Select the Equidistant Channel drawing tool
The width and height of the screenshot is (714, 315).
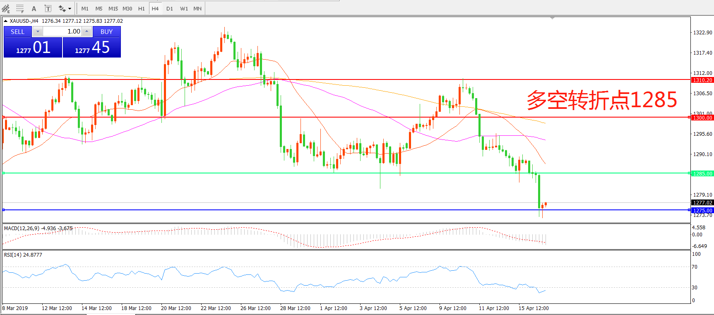coord(6,8)
